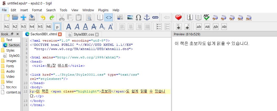Justify text alignment
The image size is (277, 111).
click(x=147, y=27)
